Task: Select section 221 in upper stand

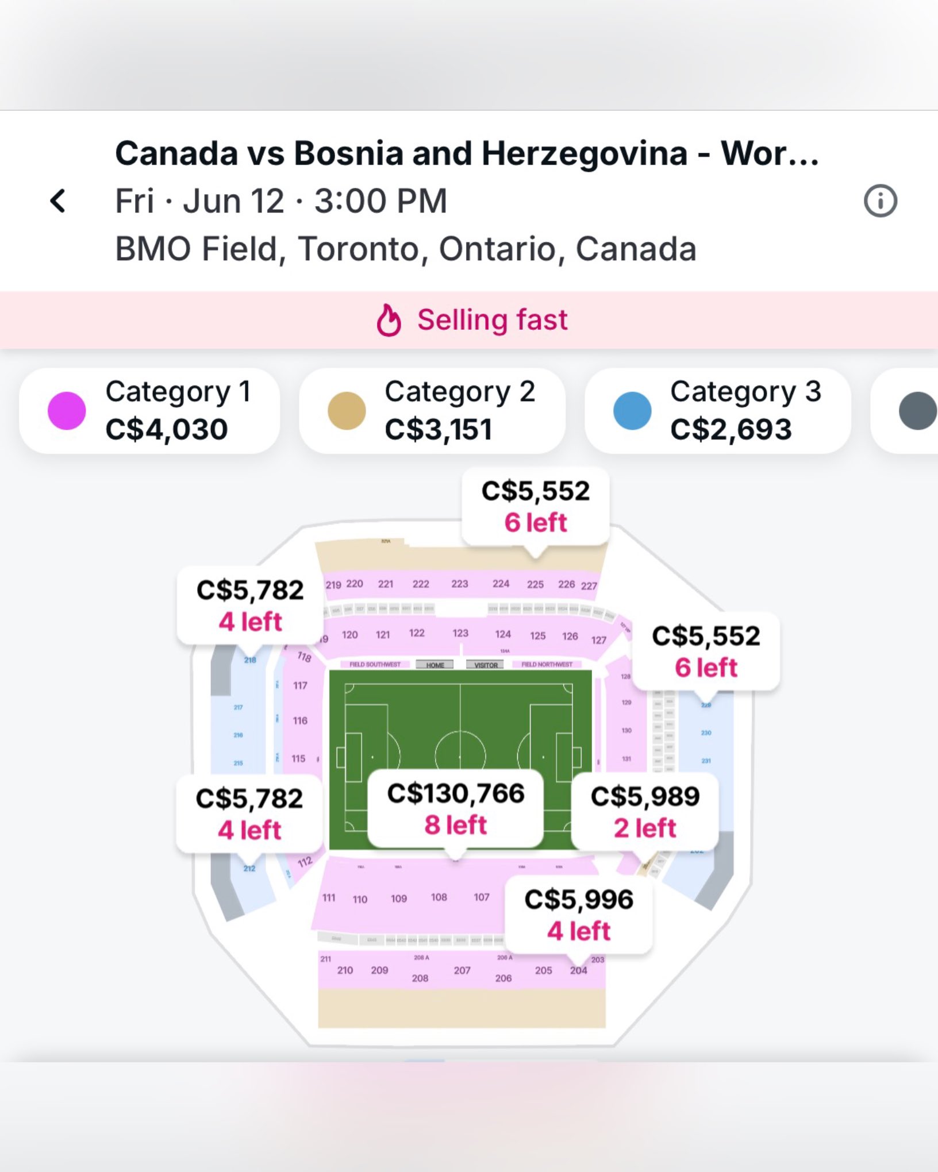Action: click(386, 584)
